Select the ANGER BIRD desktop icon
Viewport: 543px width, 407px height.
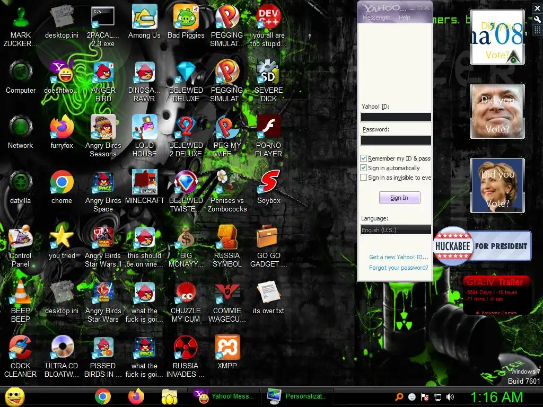pos(103,81)
